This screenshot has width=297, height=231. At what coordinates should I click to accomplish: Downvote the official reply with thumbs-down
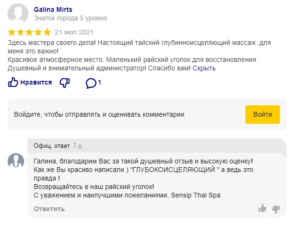(277, 208)
